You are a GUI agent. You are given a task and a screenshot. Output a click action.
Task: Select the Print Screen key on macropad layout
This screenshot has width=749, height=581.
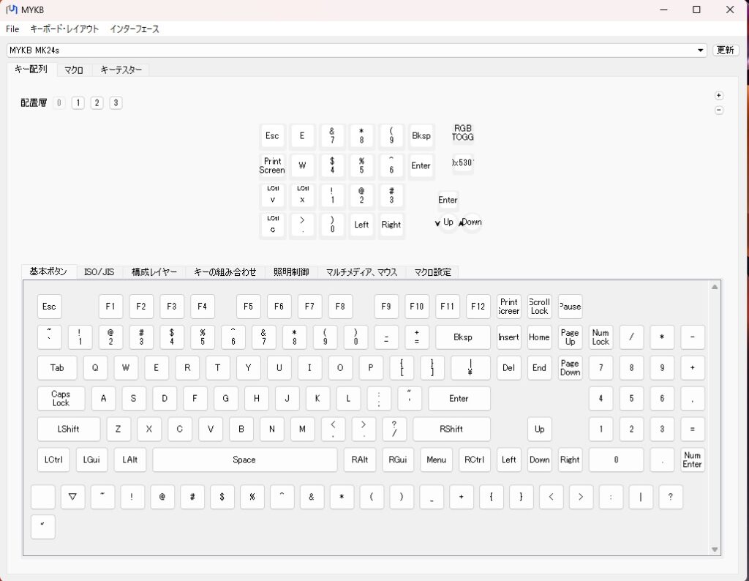point(272,166)
